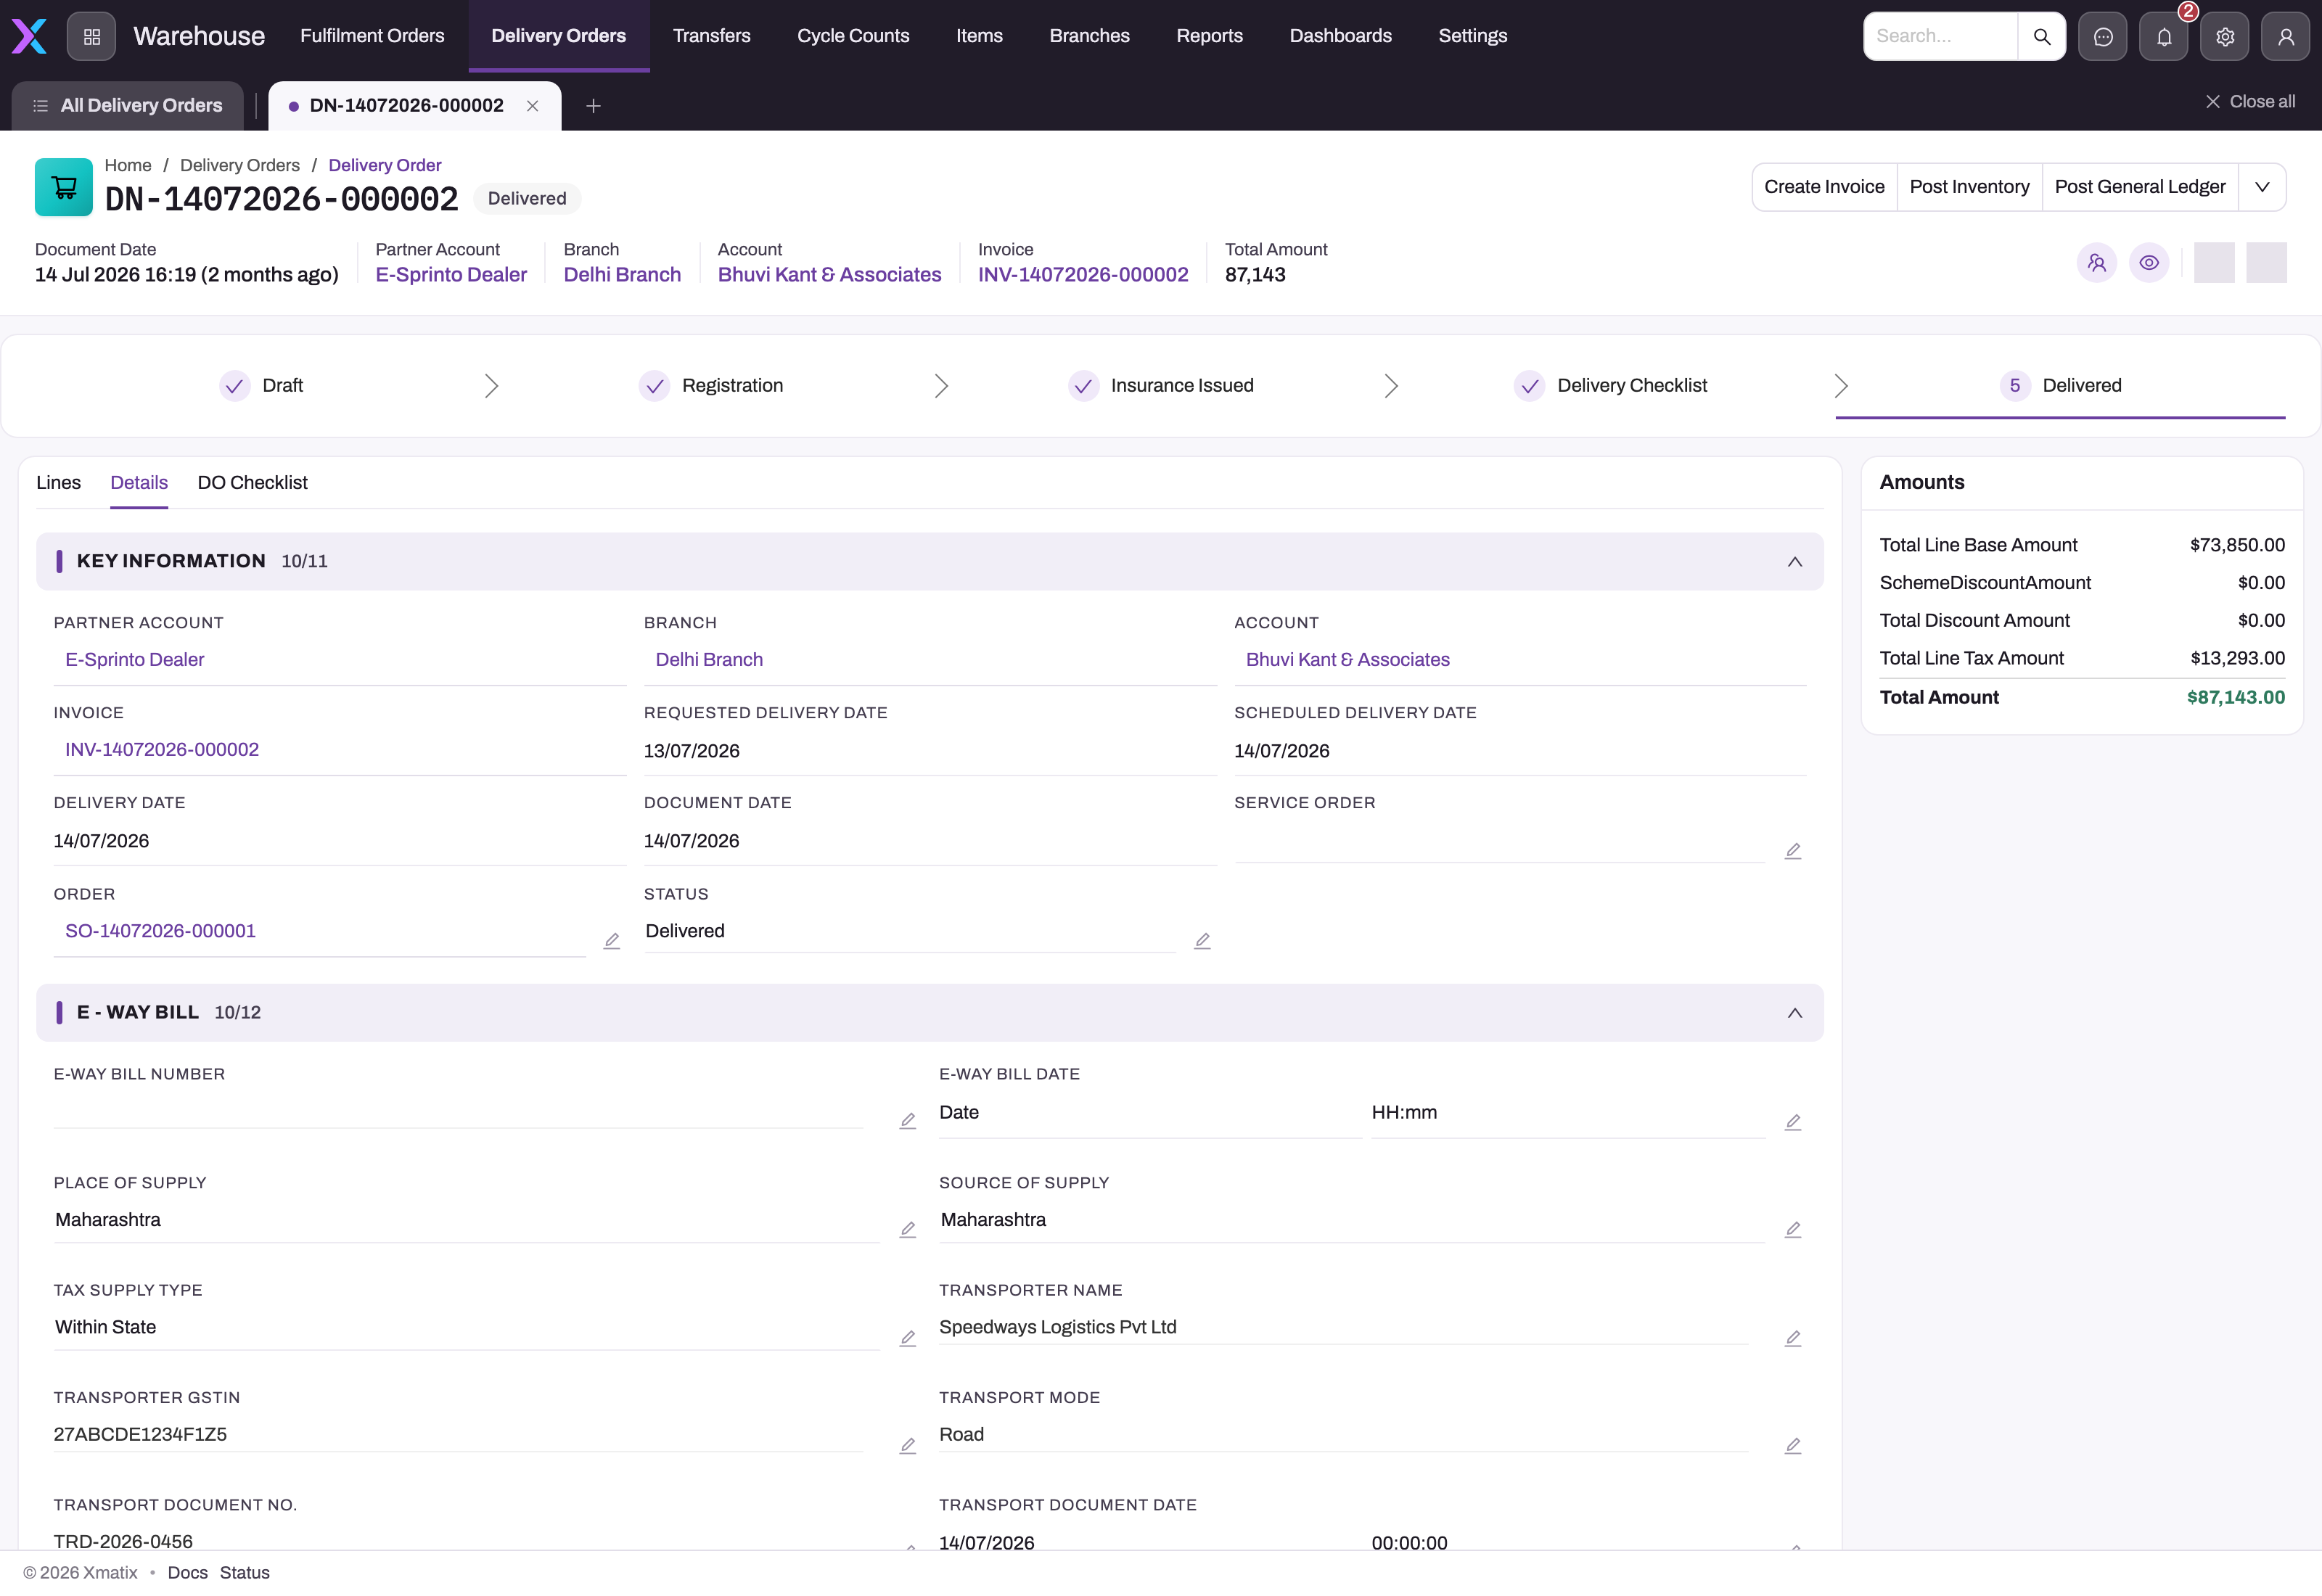Select the Registration stage step
2322x1596 pixels.
(x=711, y=386)
